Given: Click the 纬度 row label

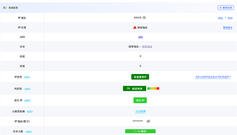Looking at the screenshot, I should (22, 66).
